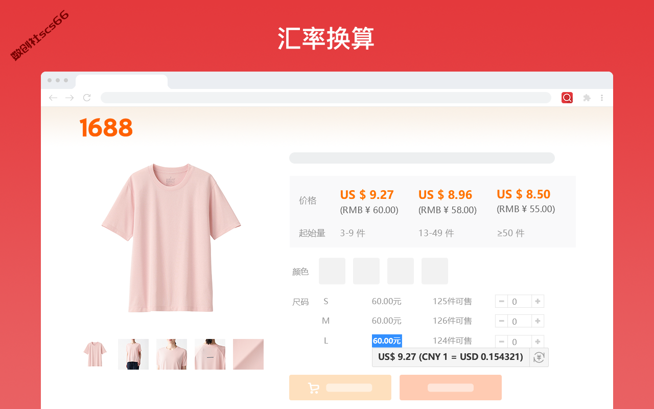Open the extensions puzzle icon
Viewport: 654px width, 409px height.
[587, 98]
